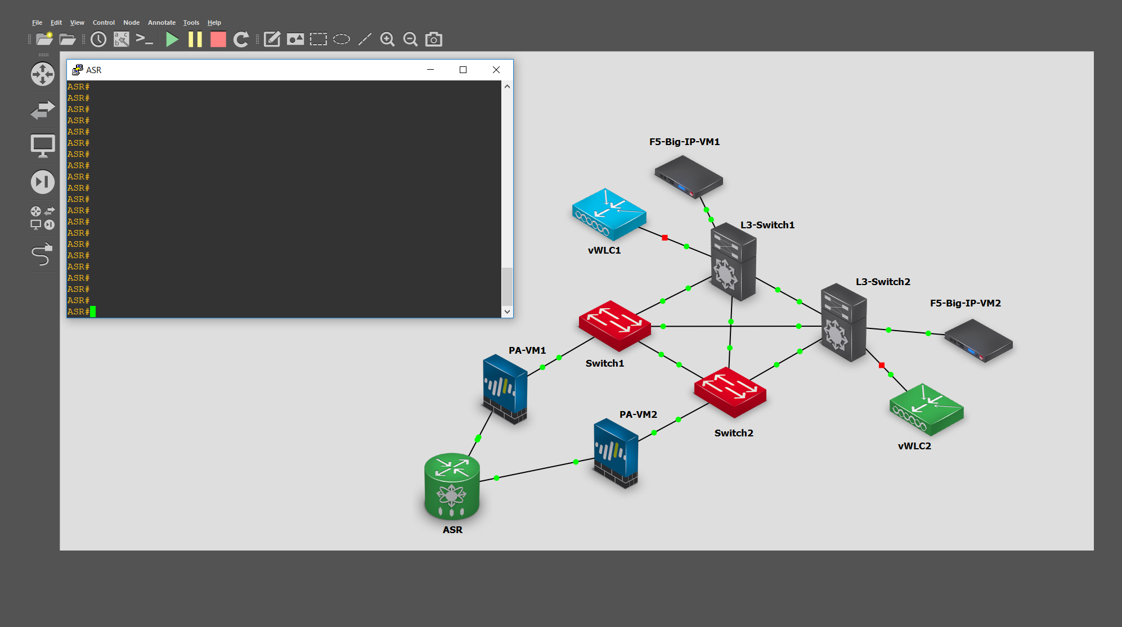Screen dimensions: 1122x627
Task: Open console to all devices
Action: (145, 39)
